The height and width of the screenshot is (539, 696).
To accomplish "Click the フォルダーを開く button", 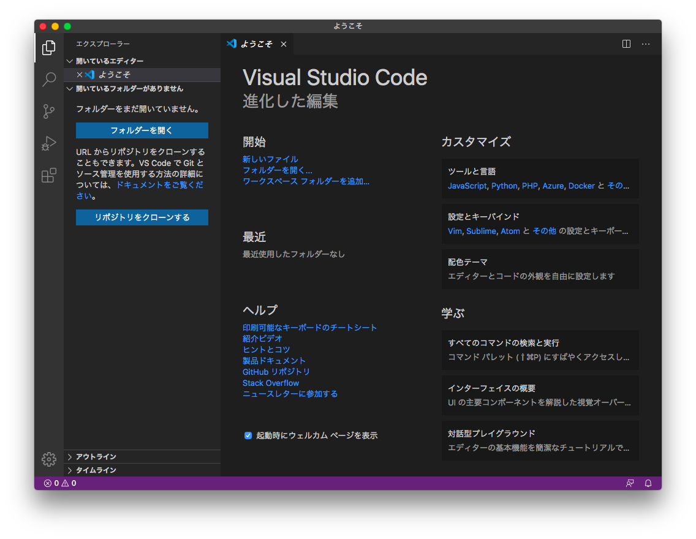I will click(x=142, y=130).
